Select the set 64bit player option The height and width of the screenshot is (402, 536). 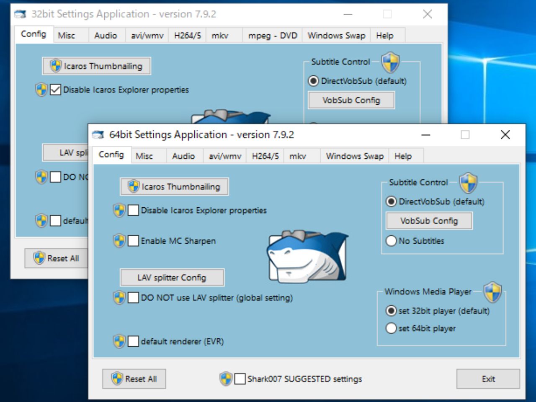391,328
